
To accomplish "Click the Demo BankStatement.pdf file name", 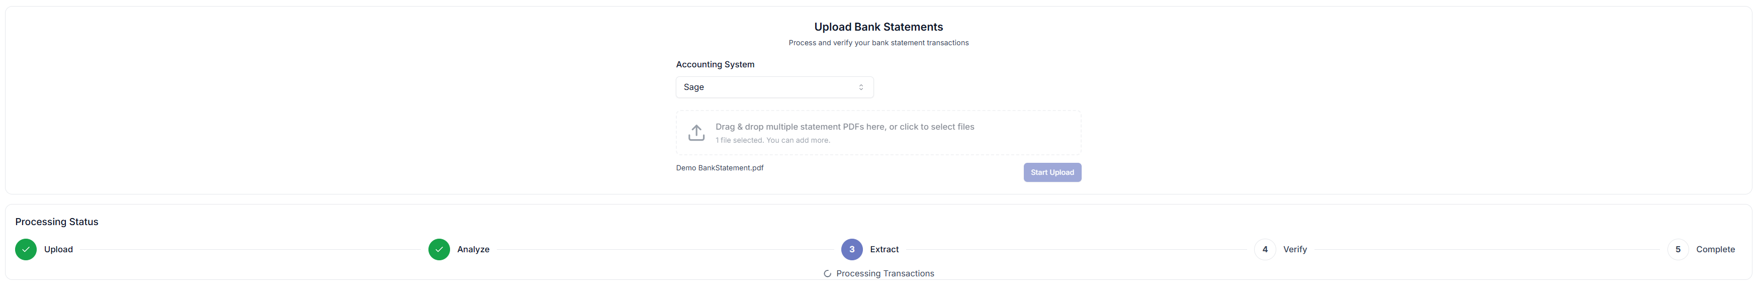I will [x=719, y=167].
